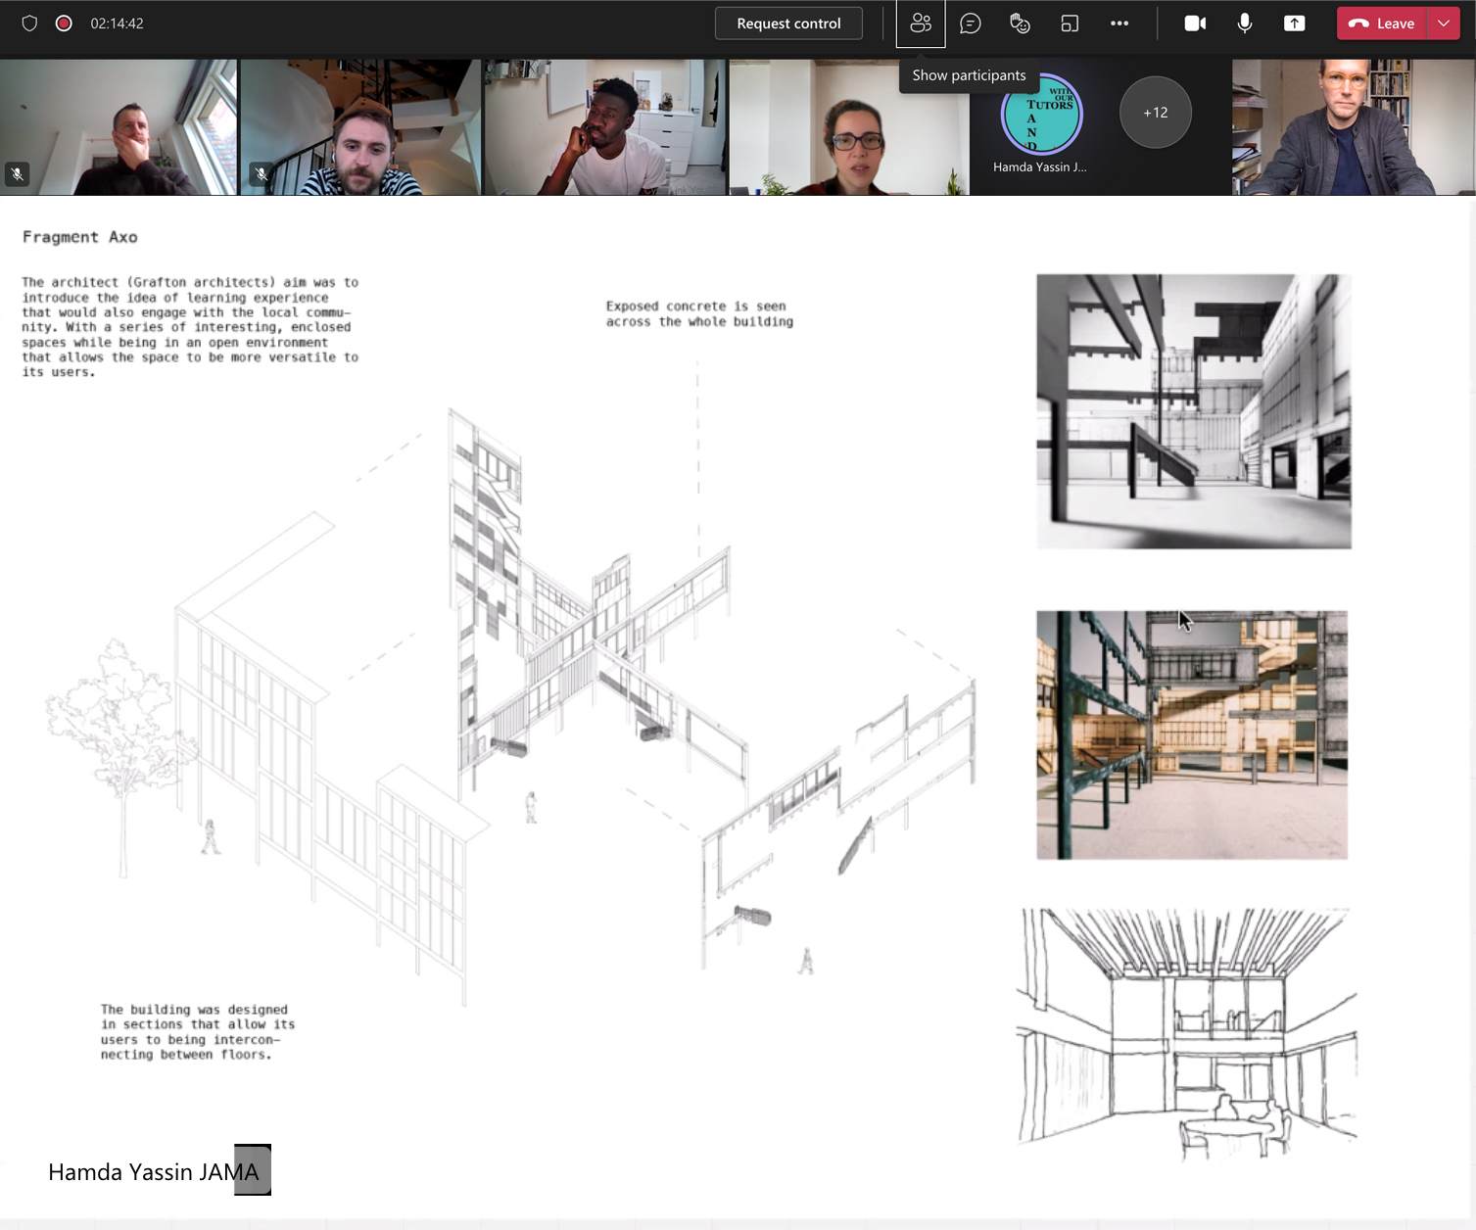Viewport: 1476px width, 1230px height.
Task: Select Hamda Yassin's avatar tile
Action: (x=1041, y=115)
